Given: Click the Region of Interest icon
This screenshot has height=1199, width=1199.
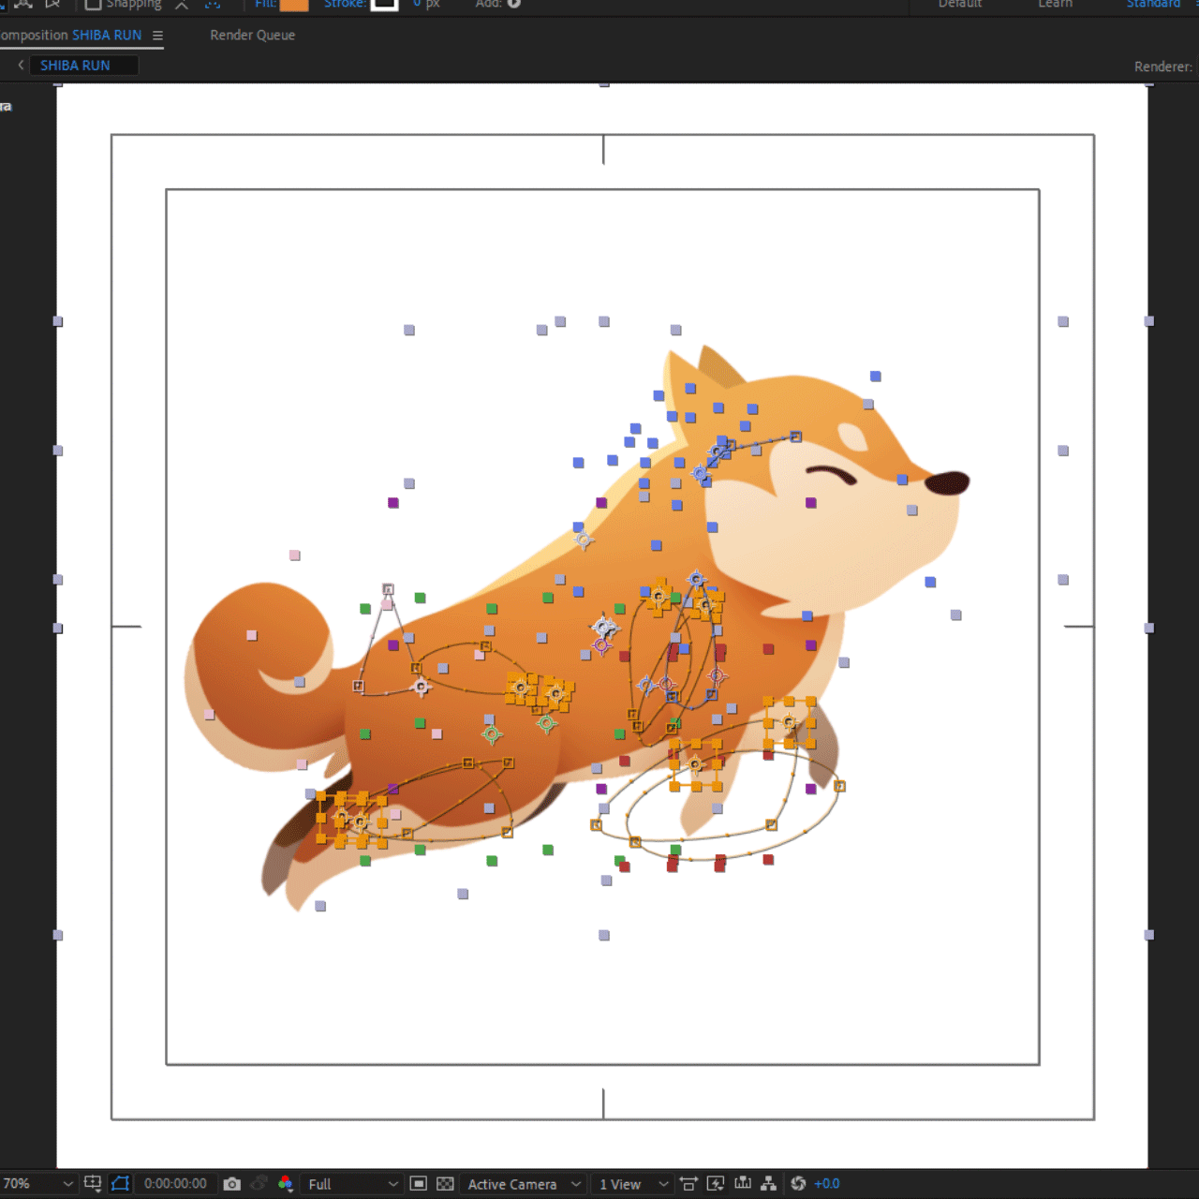Looking at the screenshot, I should (x=419, y=1184).
